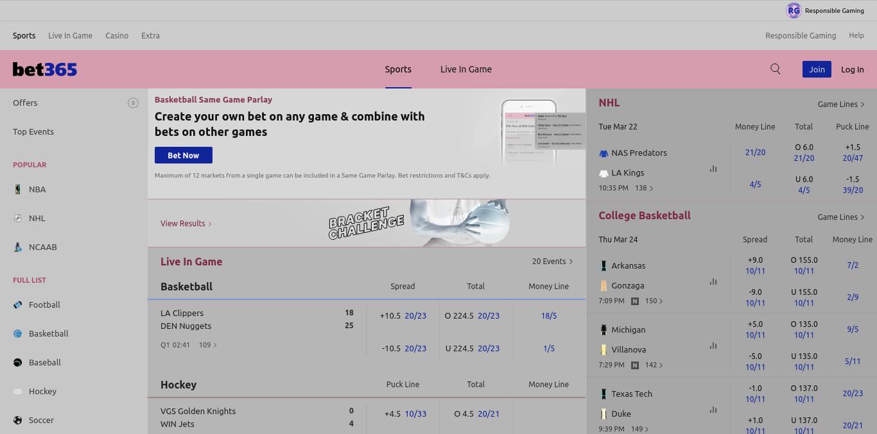Open View Results for Bracket Challenge
This screenshot has height=434, width=877.
[186, 223]
